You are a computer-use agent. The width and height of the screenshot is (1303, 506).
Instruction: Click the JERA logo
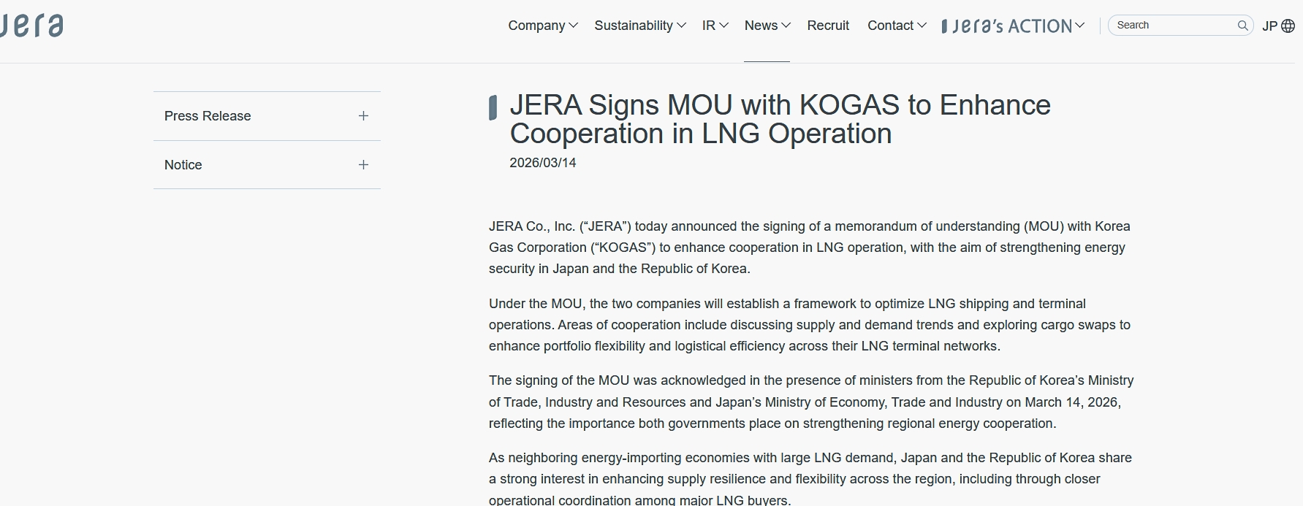click(32, 25)
